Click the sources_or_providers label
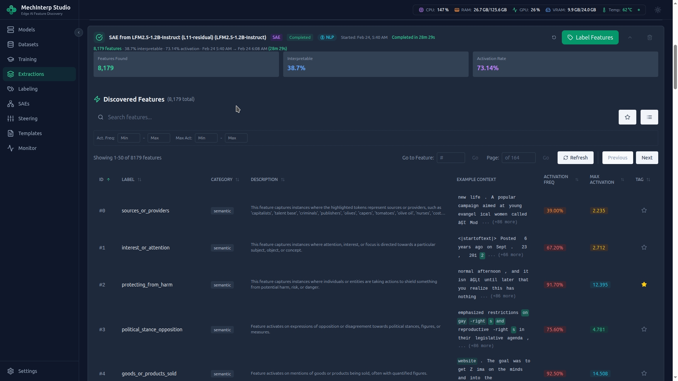The image size is (678, 381). pos(145,211)
